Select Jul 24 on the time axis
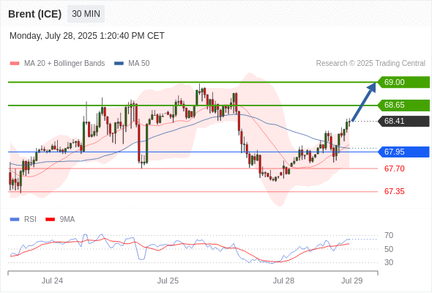432x293 pixels. 52,281
